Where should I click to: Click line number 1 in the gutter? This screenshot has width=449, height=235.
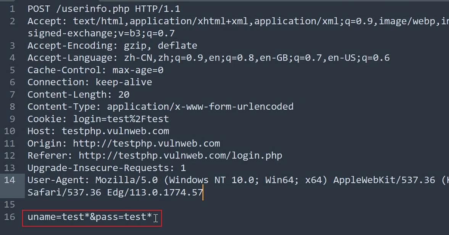coord(13,9)
